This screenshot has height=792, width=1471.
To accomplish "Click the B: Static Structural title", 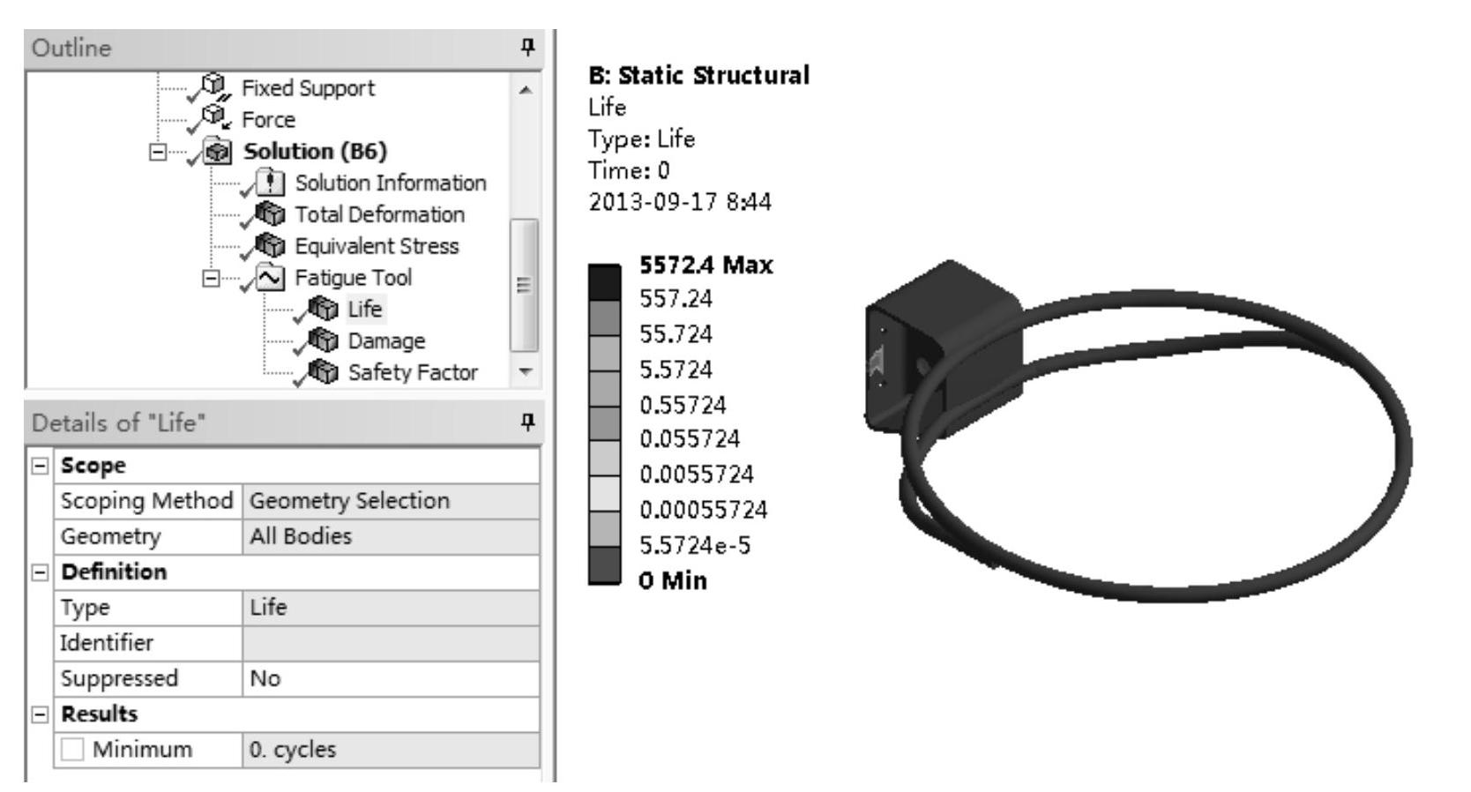I will [x=698, y=76].
